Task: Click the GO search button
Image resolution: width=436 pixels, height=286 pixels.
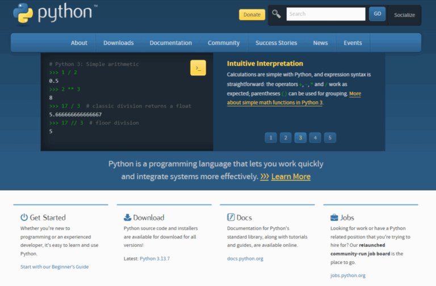Action: 377,14
